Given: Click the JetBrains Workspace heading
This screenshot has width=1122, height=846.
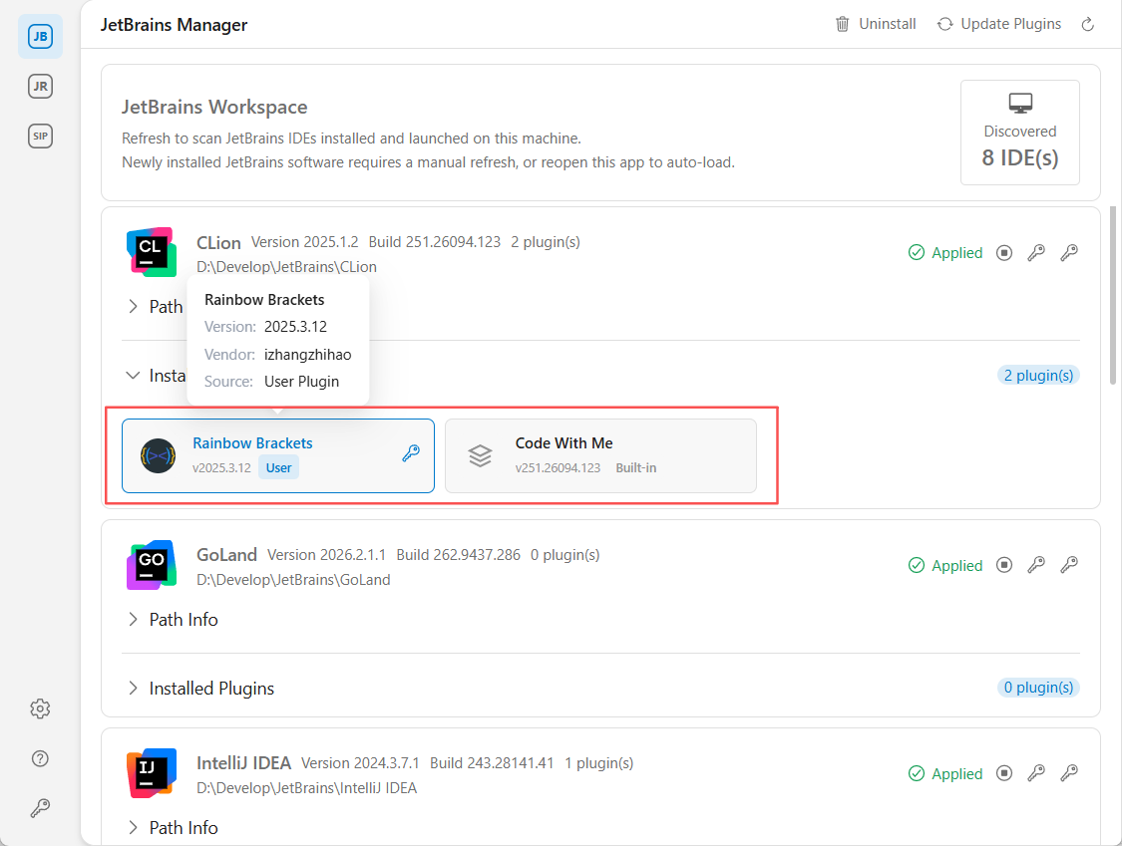Looking at the screenshot, I should tap(214, 108).
